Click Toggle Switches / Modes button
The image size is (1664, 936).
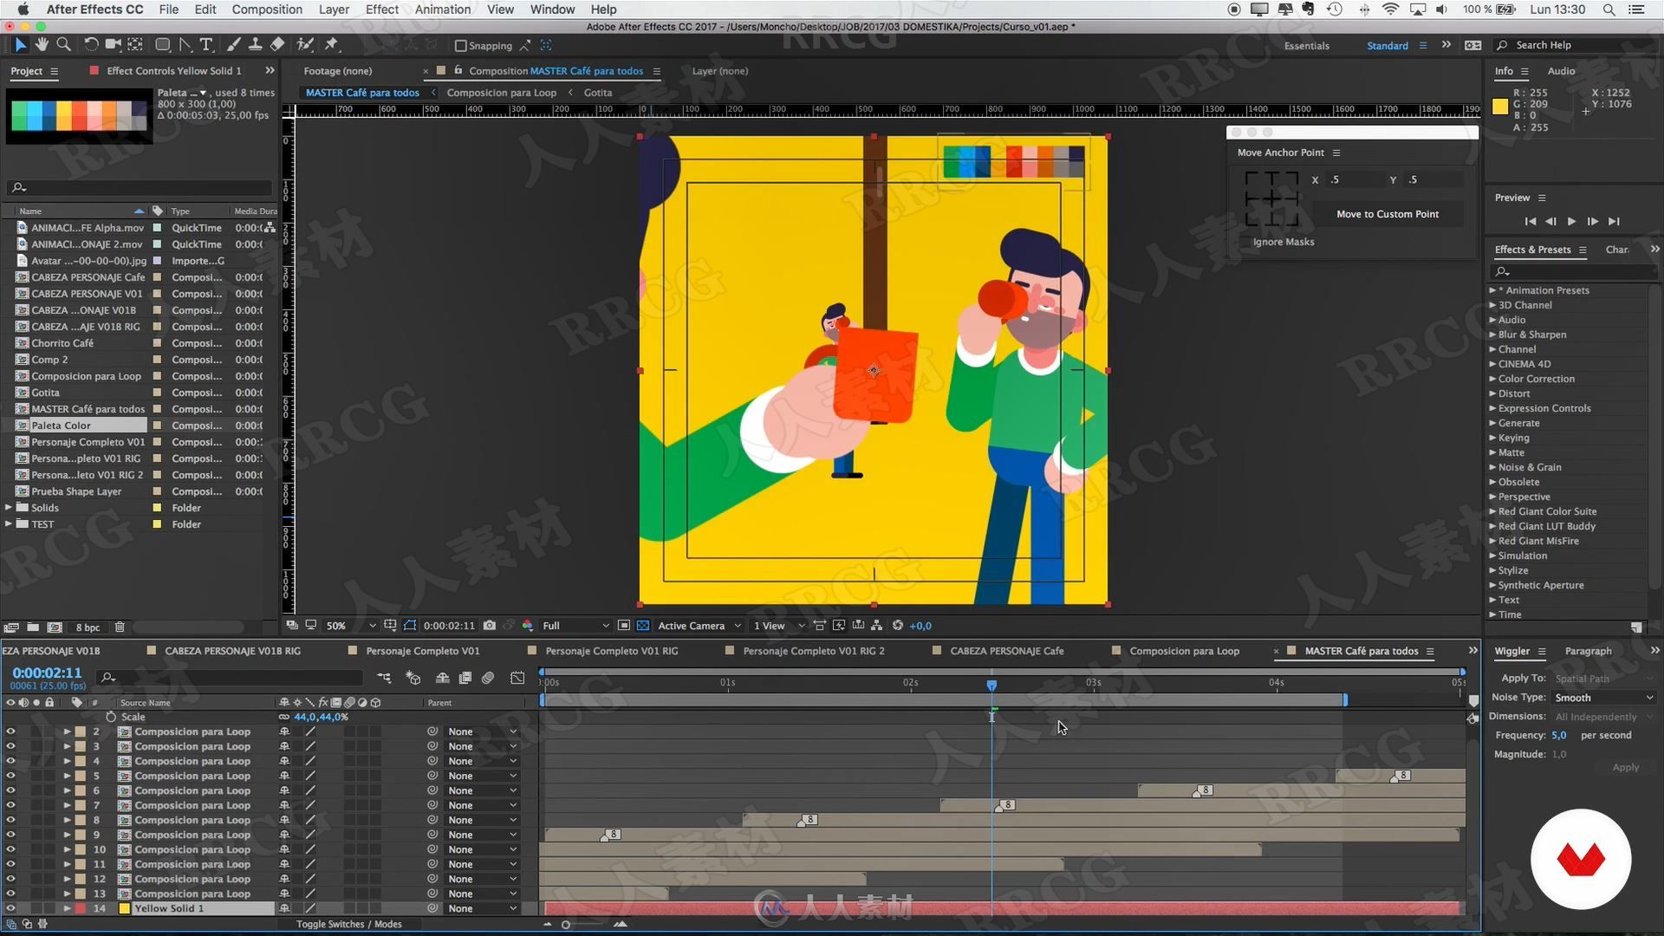pos(348,924)
